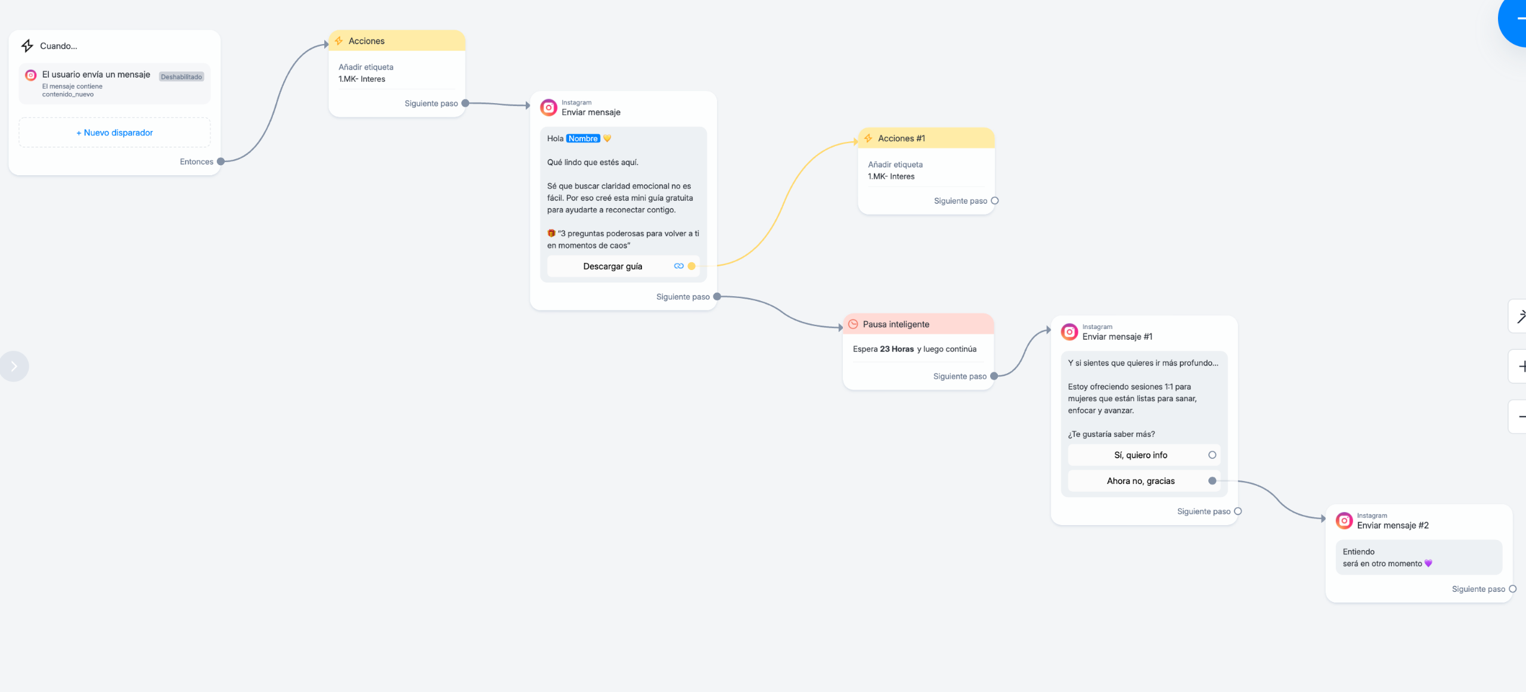This screenshot has height=692, width=1526.
Task: Click the Nombre variable tag in the message
Action: pos(582,139)
